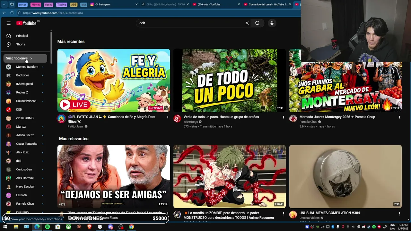Open the Ibai subscription
The height and width of the screenshot is (231, 411).
25,161
